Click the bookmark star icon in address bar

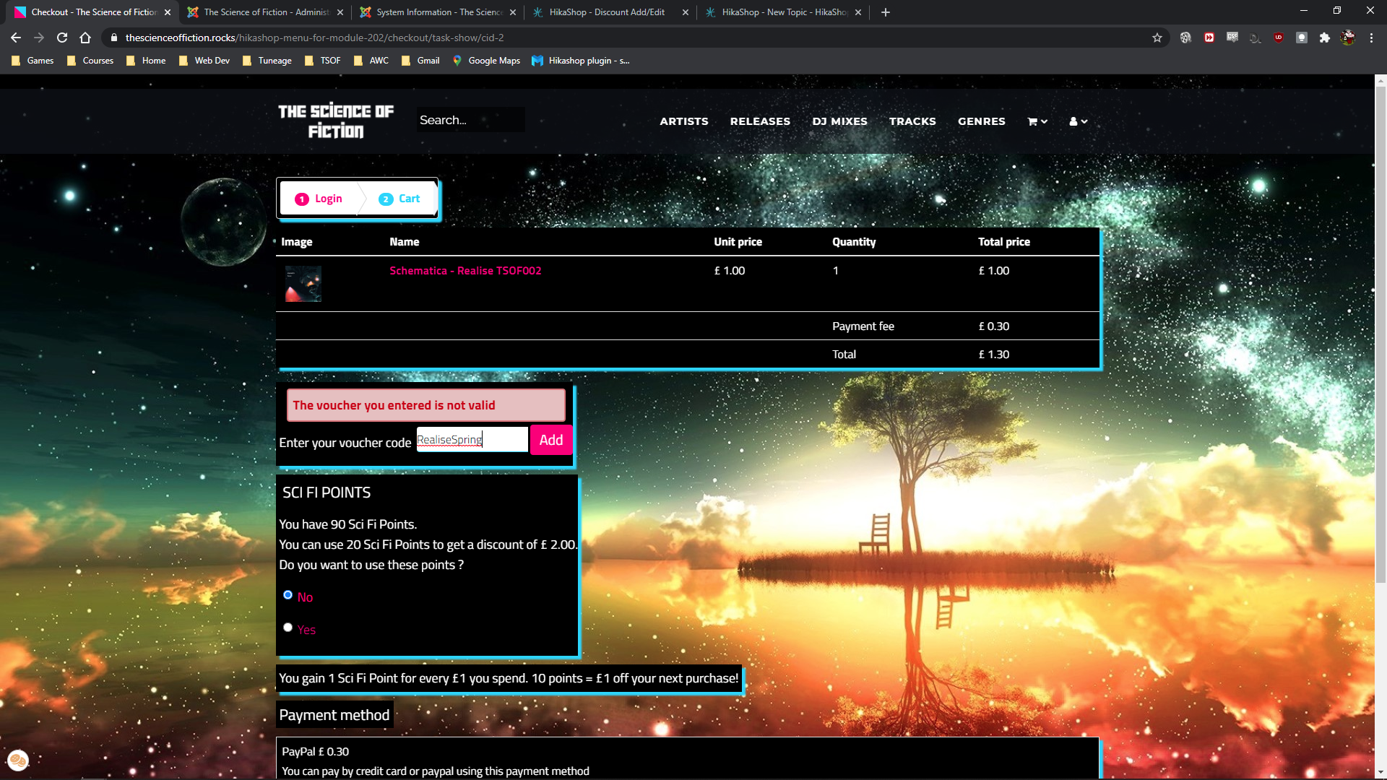click(1157, 38)
